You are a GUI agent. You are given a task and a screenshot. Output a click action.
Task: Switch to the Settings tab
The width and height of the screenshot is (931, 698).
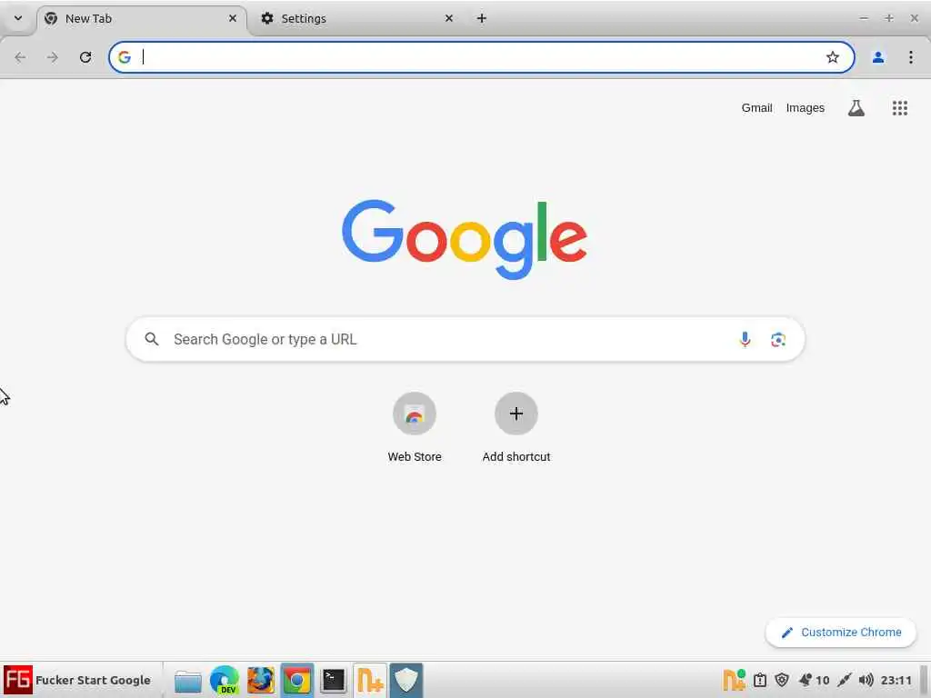click(356, 18)
